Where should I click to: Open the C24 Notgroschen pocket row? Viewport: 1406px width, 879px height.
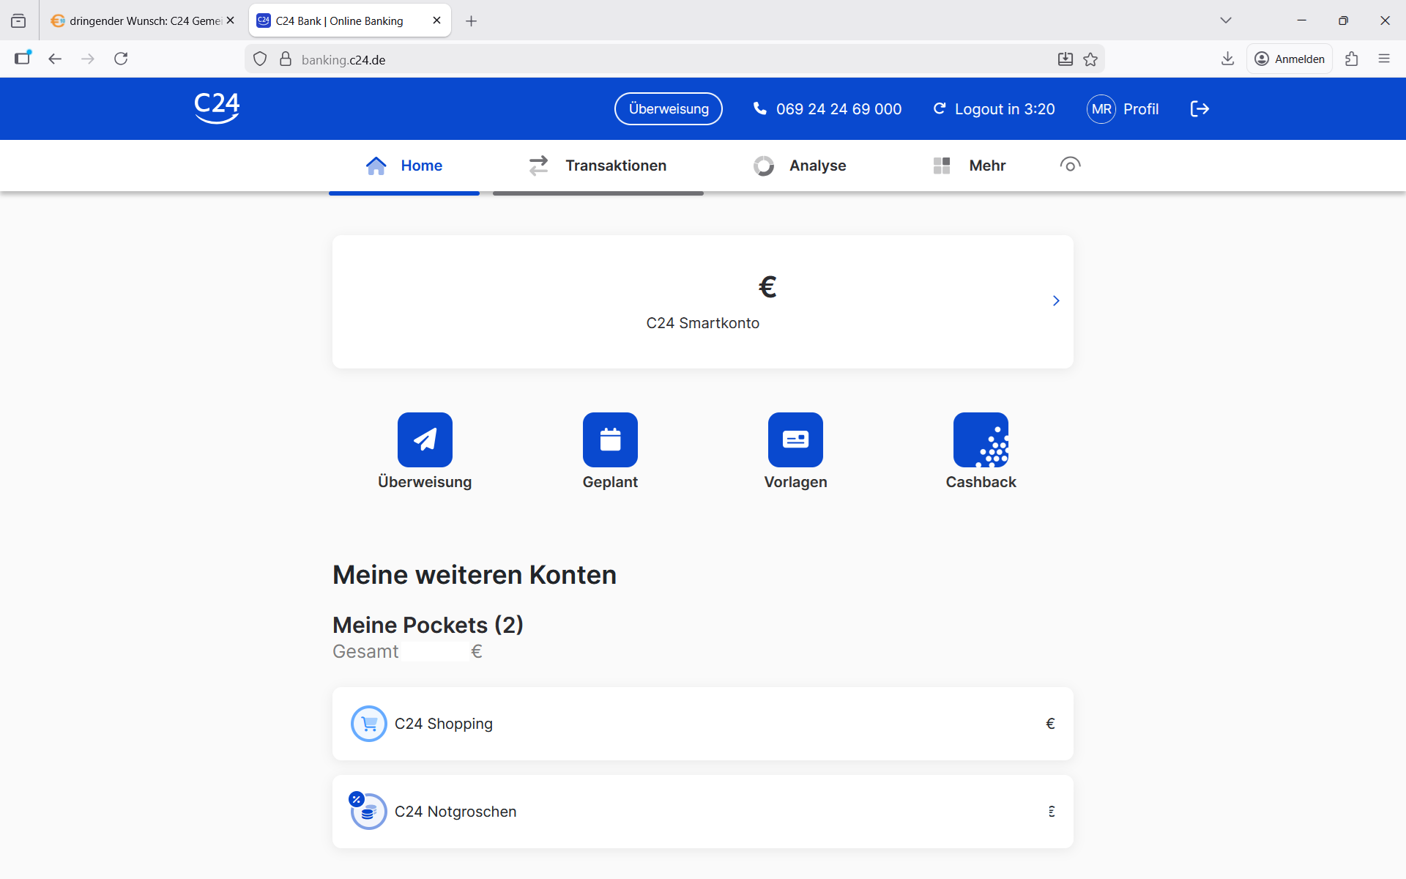703,812
